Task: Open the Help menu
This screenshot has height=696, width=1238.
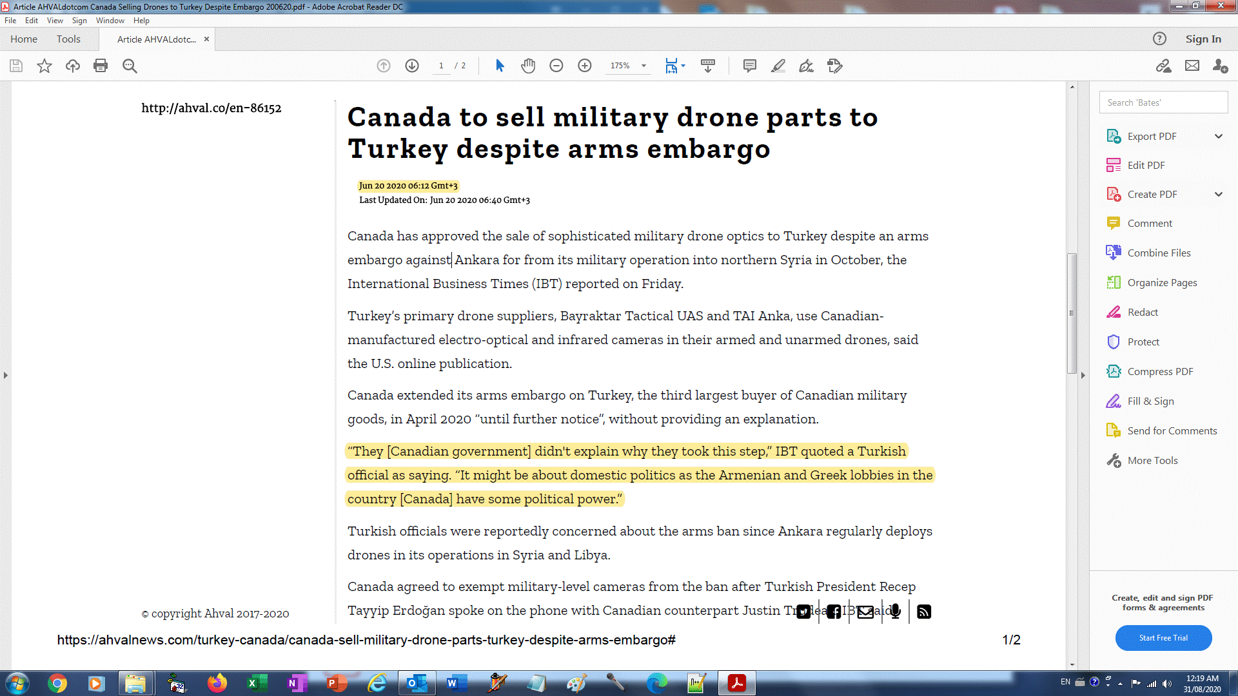Action: (141, 21)
